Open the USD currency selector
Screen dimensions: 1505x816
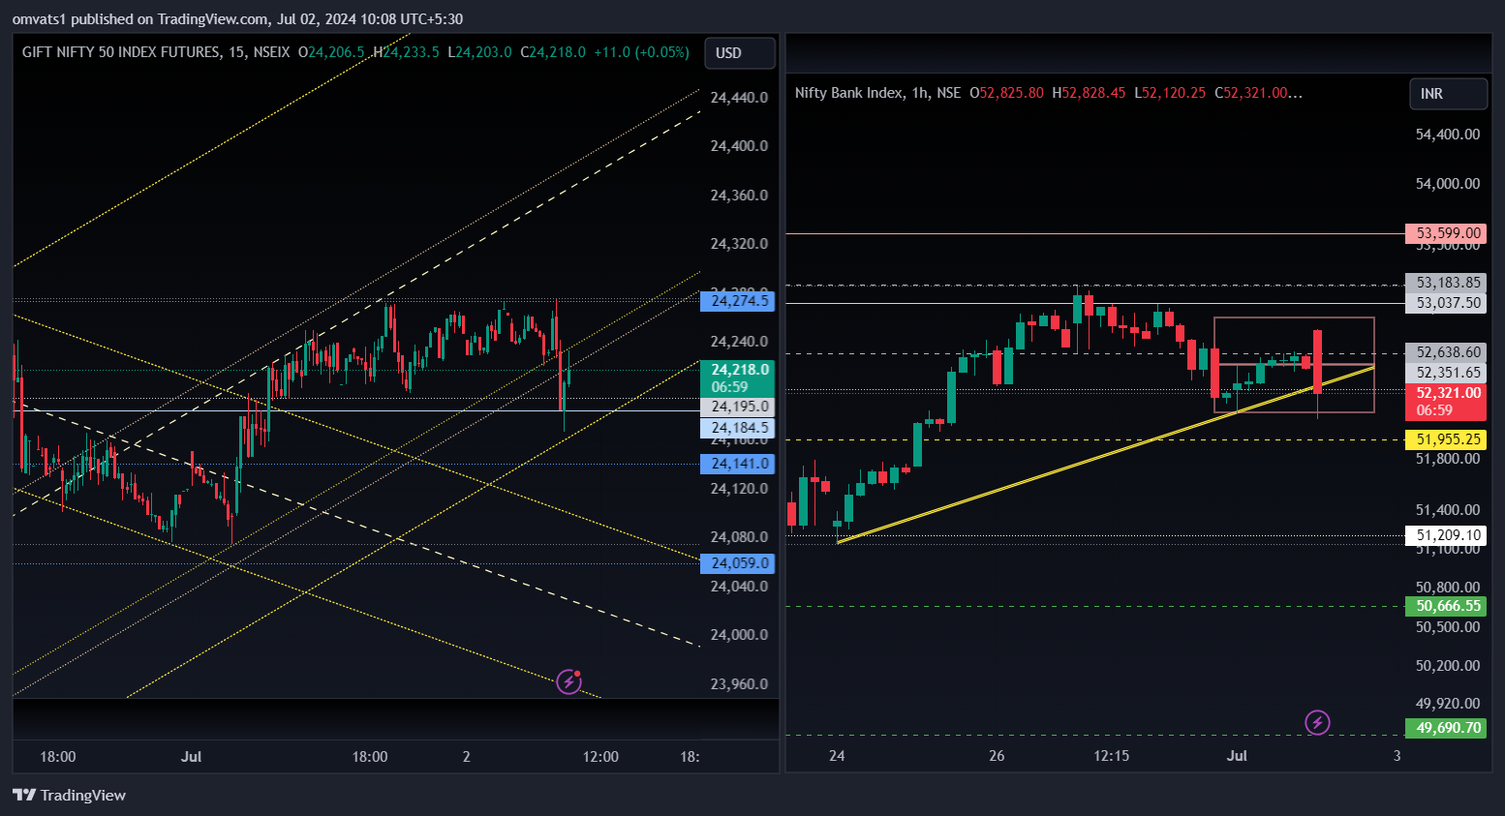tap(740, 53)
